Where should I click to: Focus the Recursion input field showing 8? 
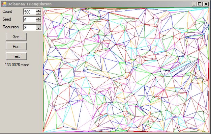tap(30, 27)
